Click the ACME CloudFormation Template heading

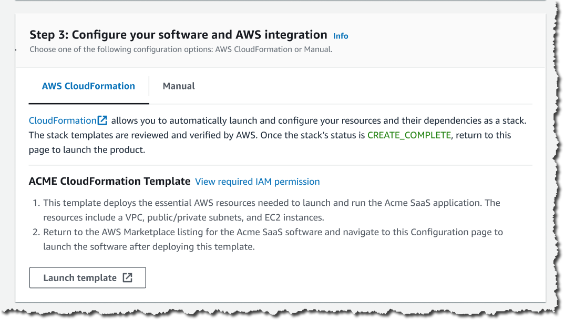click(x=109, y=181)
